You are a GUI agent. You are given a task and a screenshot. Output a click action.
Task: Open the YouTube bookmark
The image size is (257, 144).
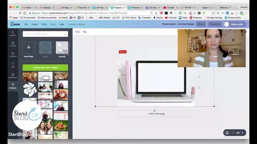(171, 18)
